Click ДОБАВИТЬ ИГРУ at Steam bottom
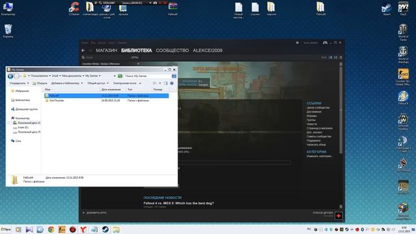Screen dimensions: 416x234 click(94, 213)
